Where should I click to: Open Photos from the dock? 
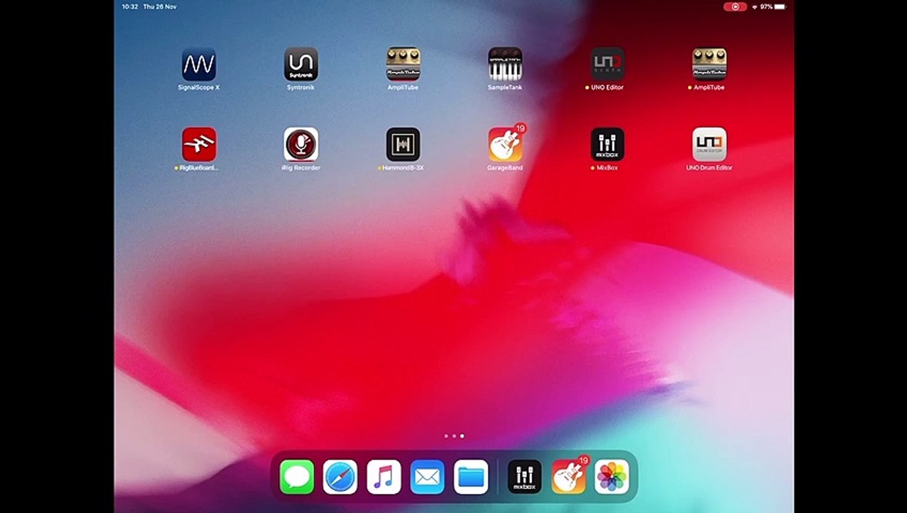[612, 477]
